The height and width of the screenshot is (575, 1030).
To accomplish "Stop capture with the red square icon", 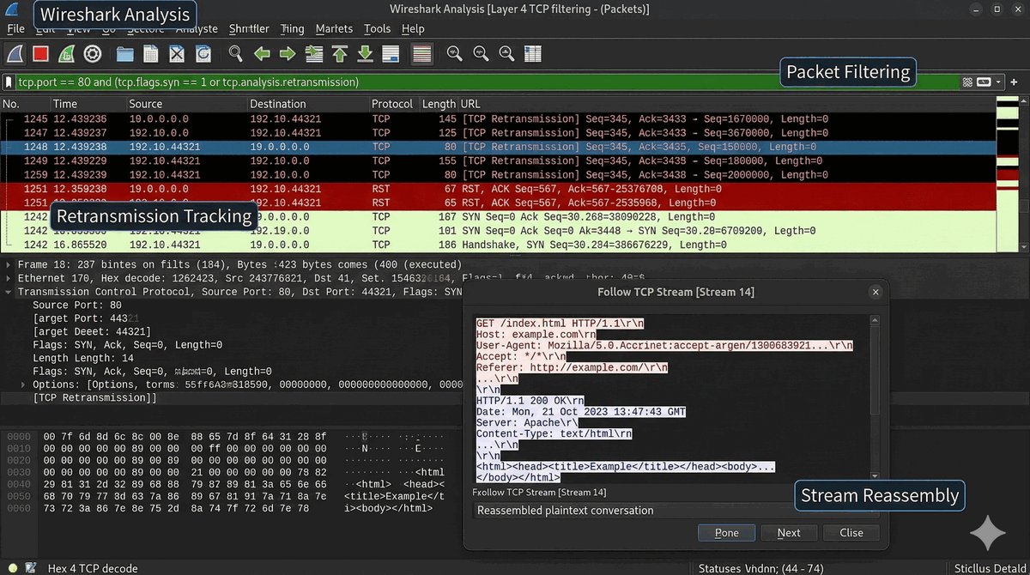I will 40,54.
